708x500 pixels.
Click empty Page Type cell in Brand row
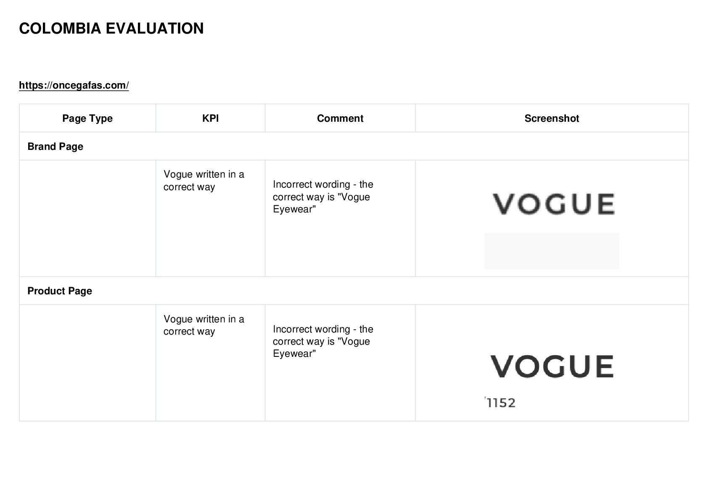pyautogui.click(x=87, y=218)
